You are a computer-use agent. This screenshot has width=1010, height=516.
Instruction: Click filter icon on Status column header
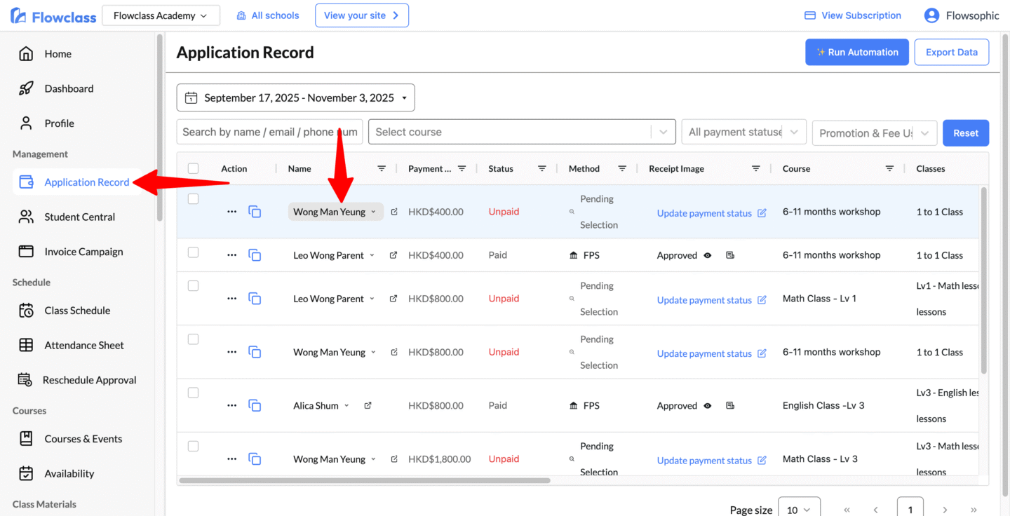541,169
